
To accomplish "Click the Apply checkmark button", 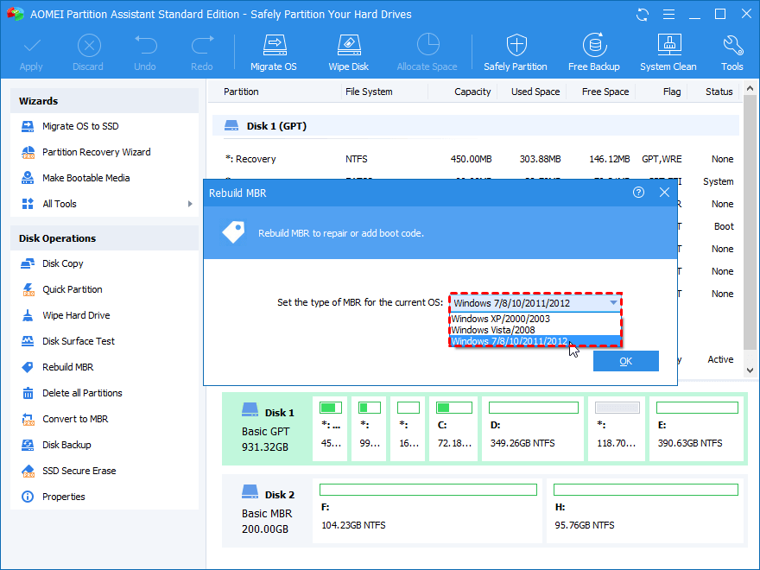I will click(31, 53).
